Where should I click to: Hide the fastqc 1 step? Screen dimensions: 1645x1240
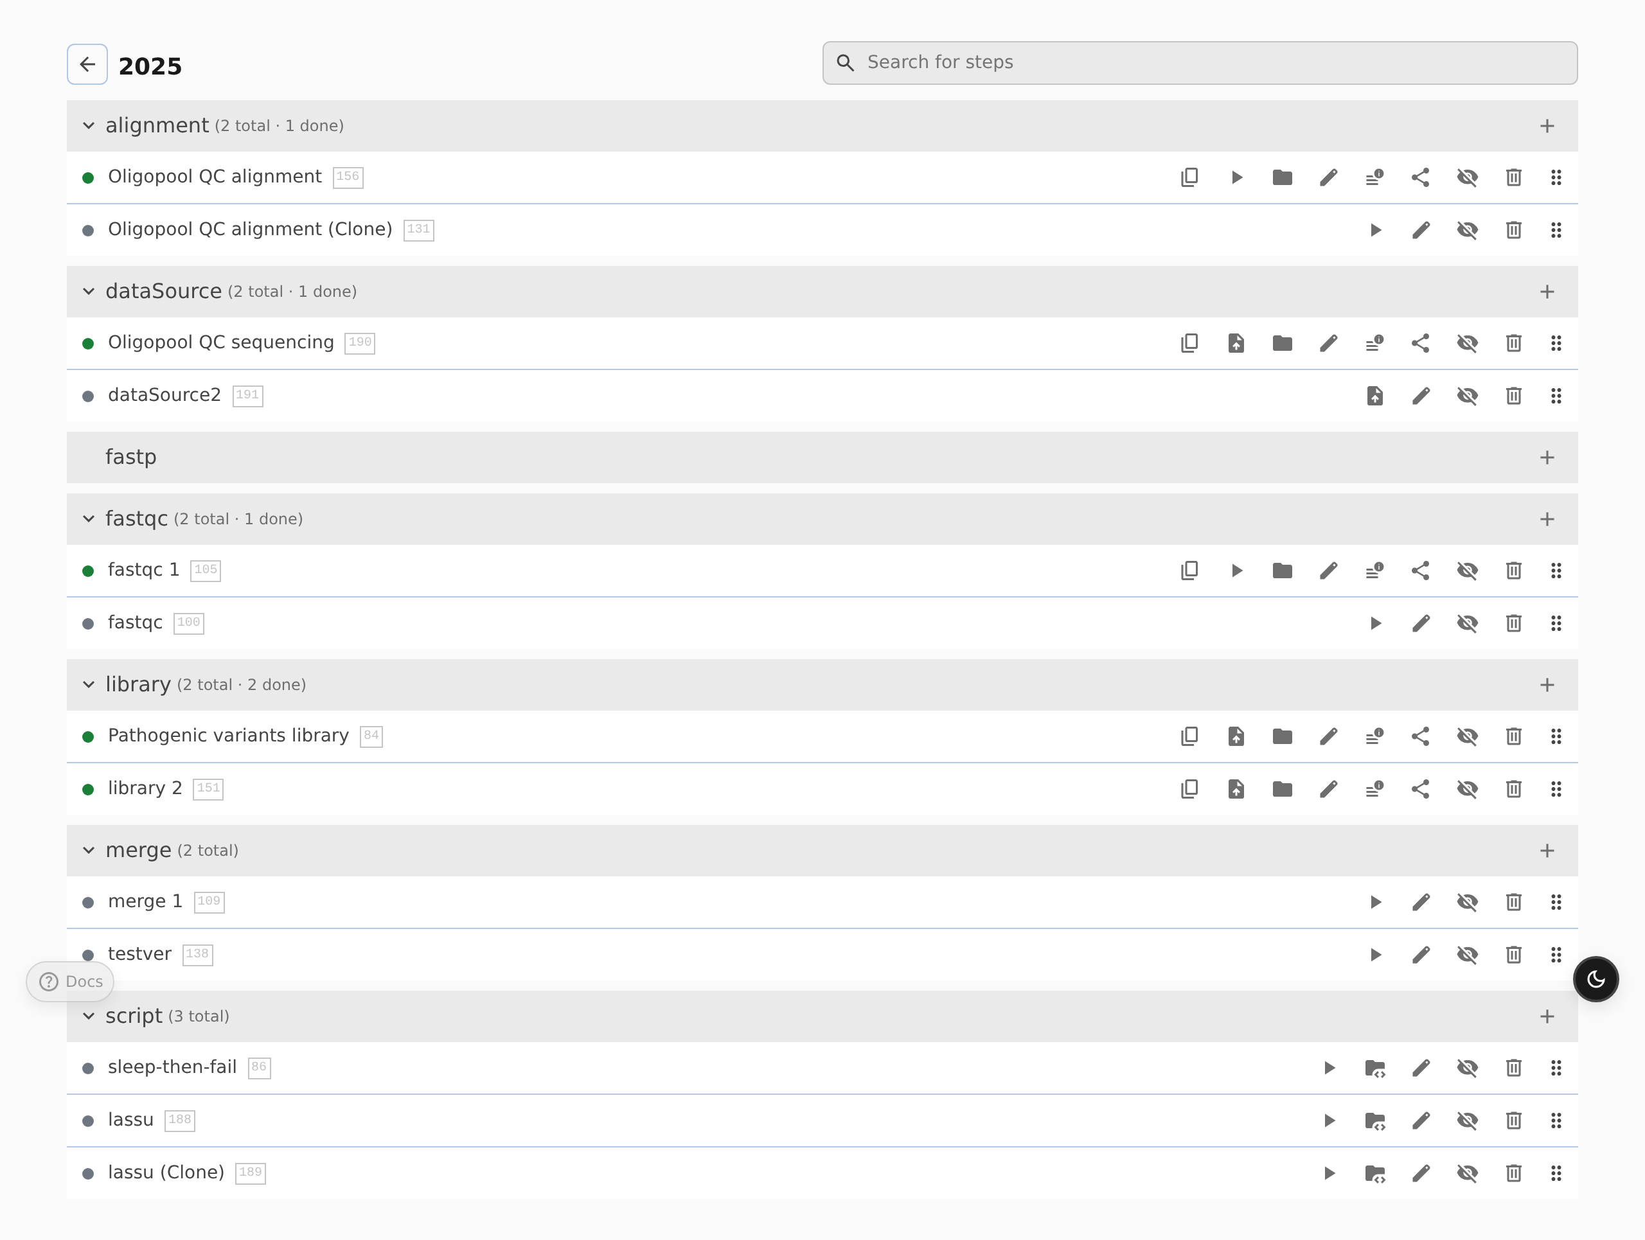[x=1467, y=570]
